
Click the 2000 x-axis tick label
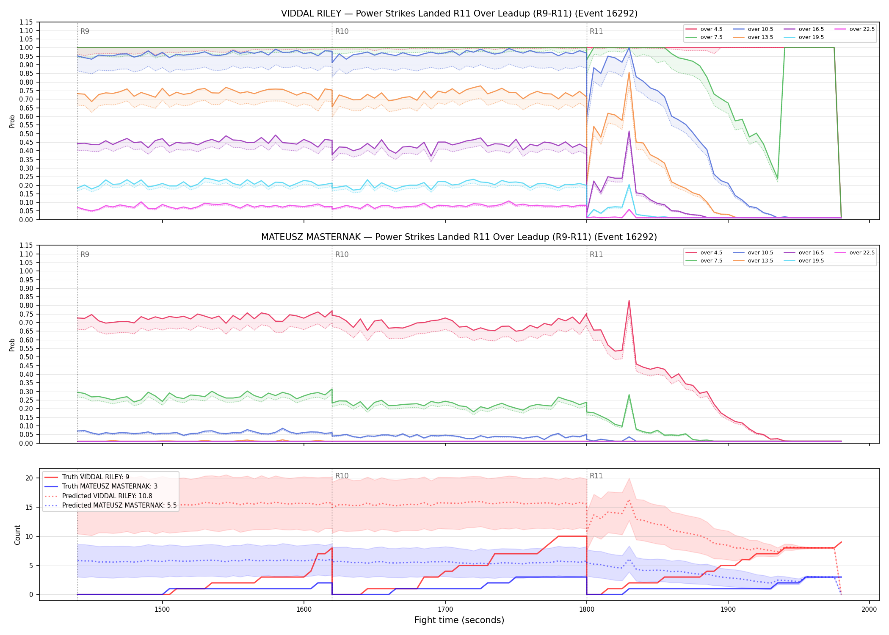tap(870, 609)
